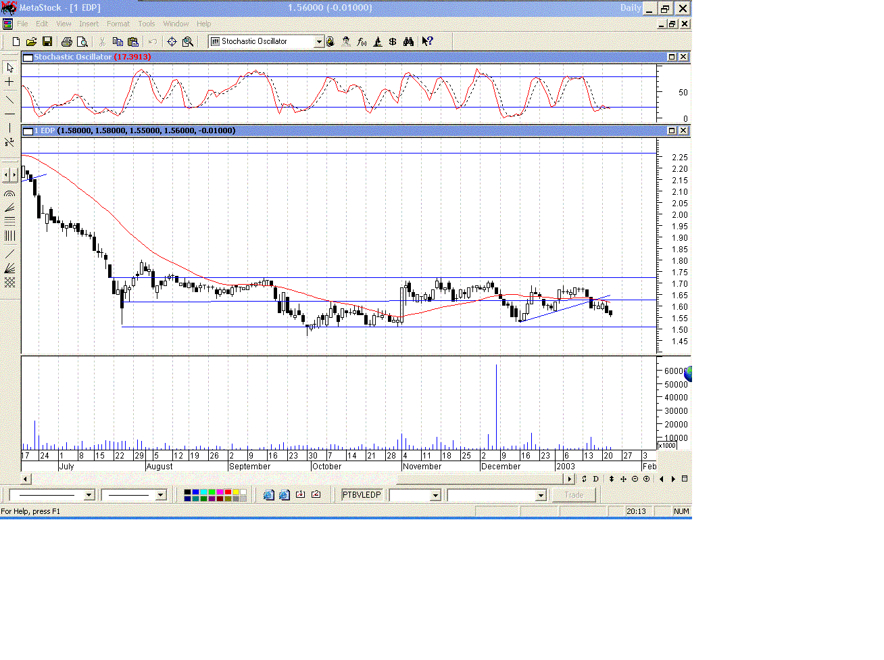This screenshot has width=884, height=660.
Task: Expand the Stochastic Oscillator indicator dropdown
Action: pyautogui.click(x=319, y=41)
